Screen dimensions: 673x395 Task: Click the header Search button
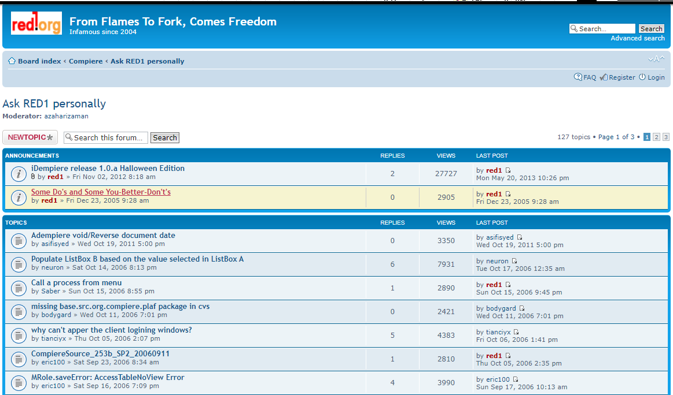coord(651,29)
